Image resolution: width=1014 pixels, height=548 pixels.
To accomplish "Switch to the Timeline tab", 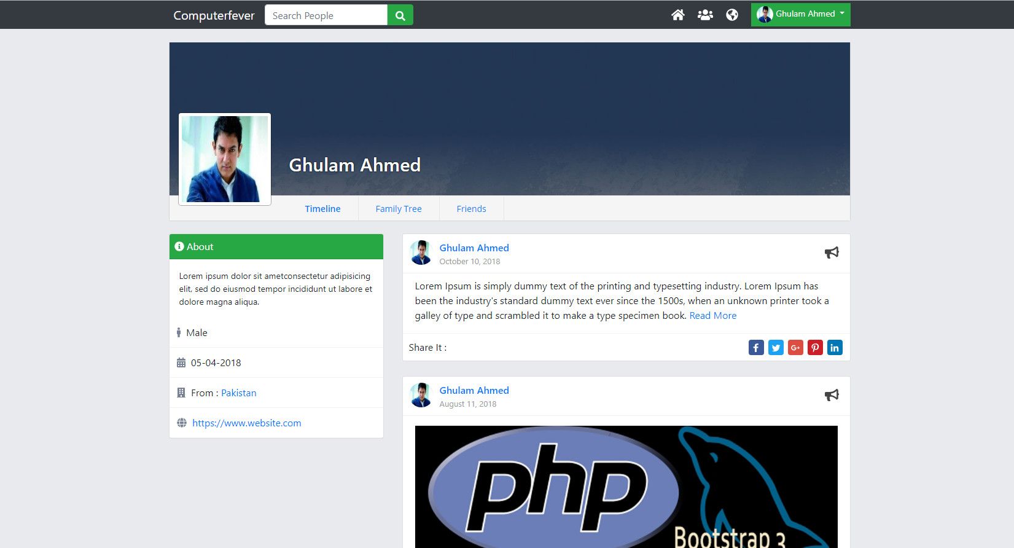I will [x=322, y=209].
